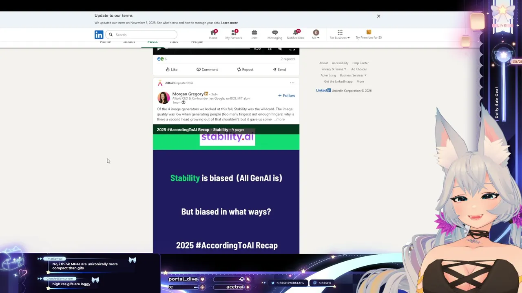522x293 pixels.
Task: Open Notifications bell with 11 badge
Action: pos(295,35)
